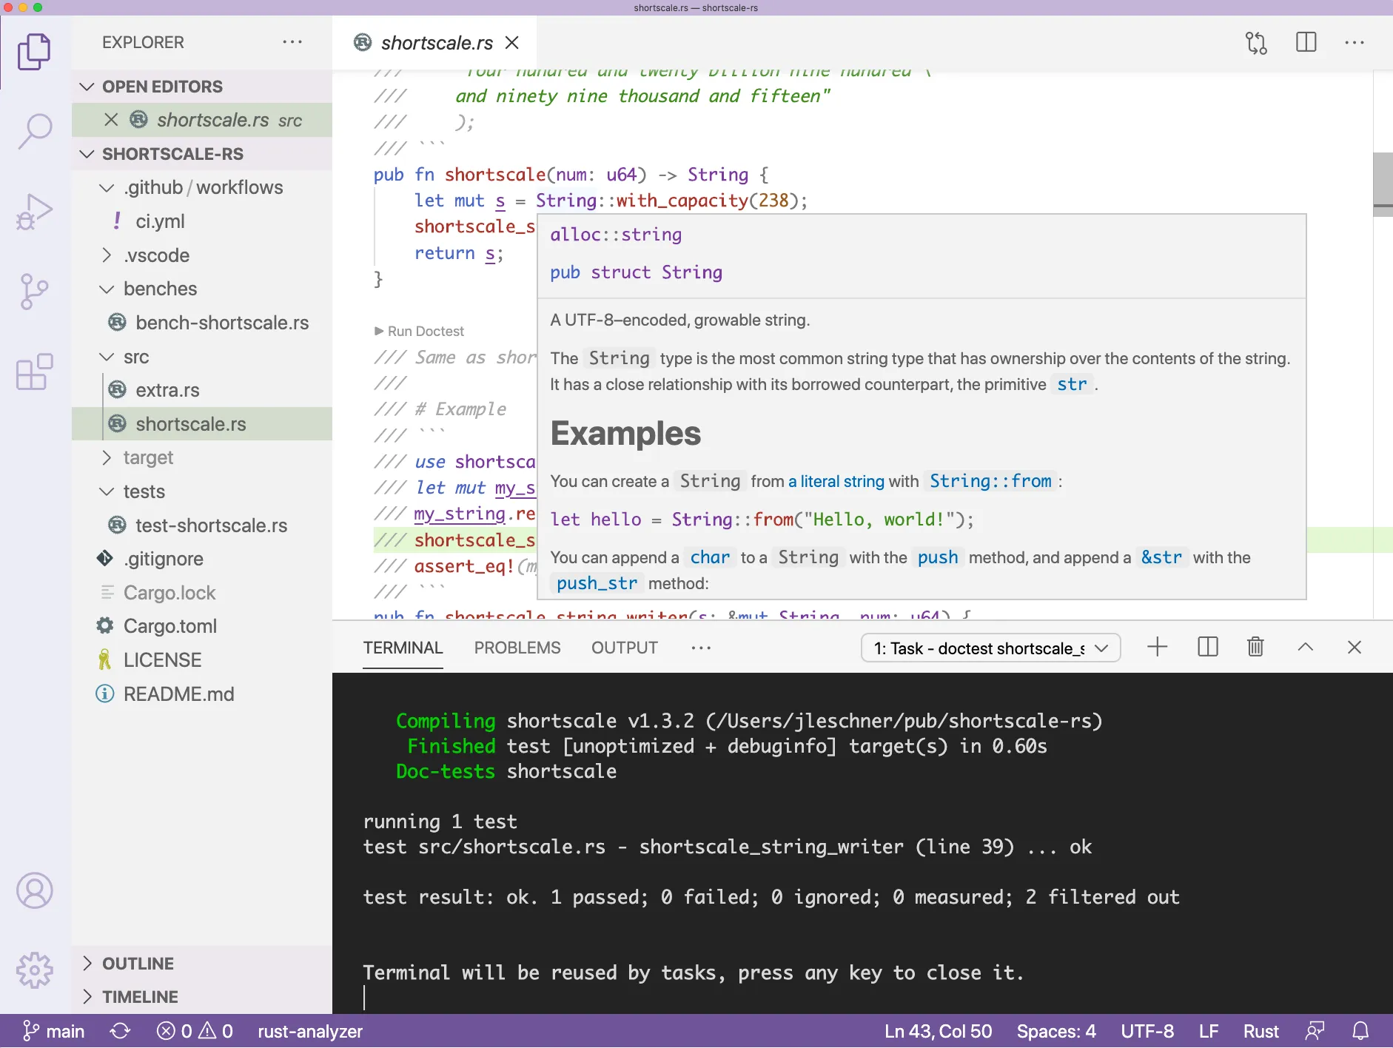Kill the terminal using the trash icon

coord(1255,647)
